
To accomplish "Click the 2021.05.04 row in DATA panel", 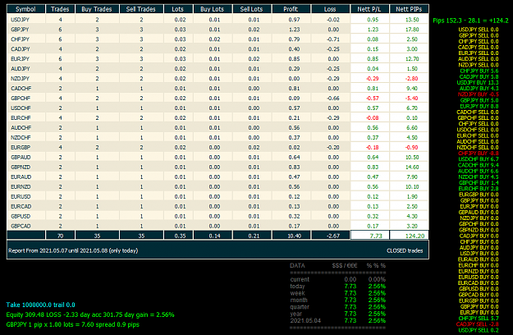I will (338, 320).
